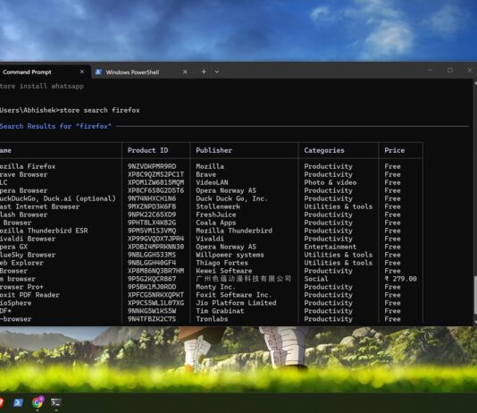477x413 pixels.
Task: Click the 'Price' column header
Action: pos(395,150)
